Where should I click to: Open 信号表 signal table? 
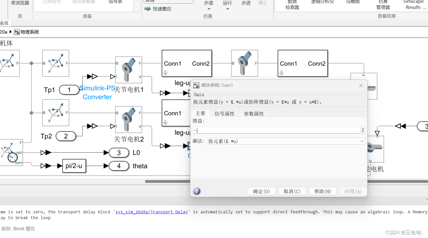115,2
